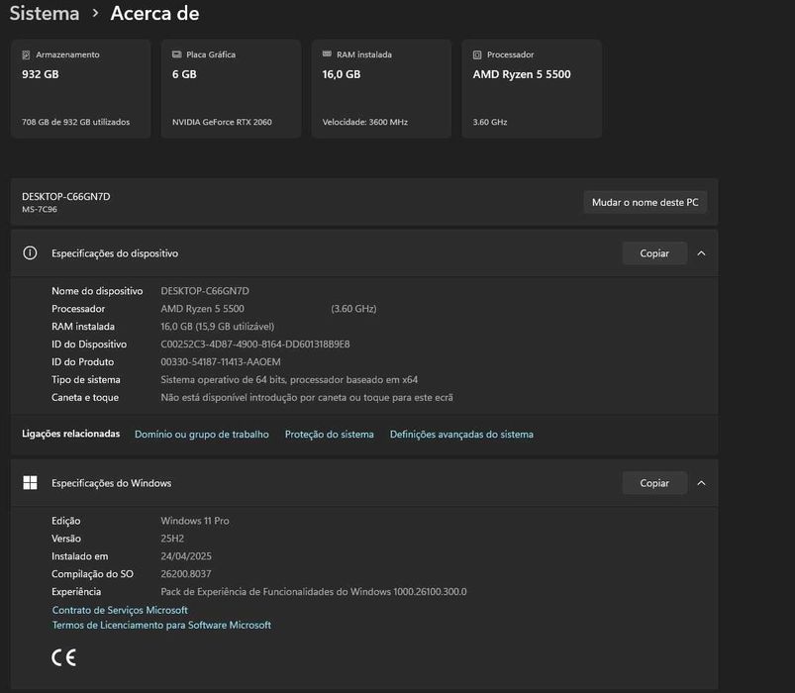
Task: Click the DESKTOP-C66GN7D header name
Action: [66, 197]
